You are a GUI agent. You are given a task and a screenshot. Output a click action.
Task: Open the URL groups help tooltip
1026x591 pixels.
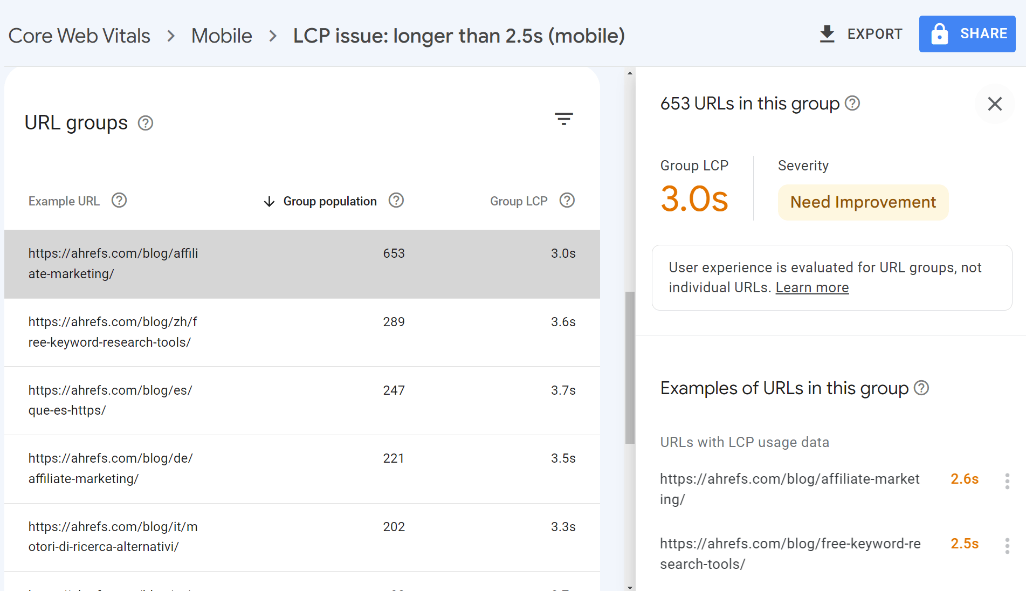pos(144,123)
